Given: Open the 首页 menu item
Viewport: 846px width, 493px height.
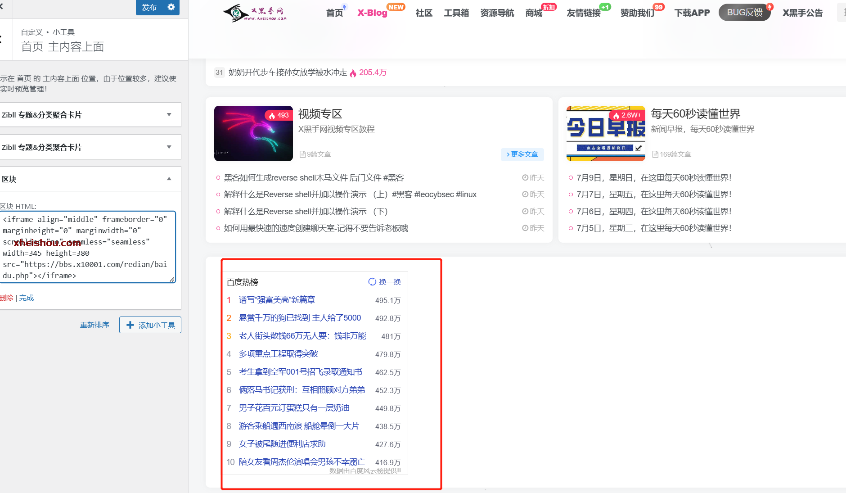Looking at the screenshot, I should pos(334,13).
